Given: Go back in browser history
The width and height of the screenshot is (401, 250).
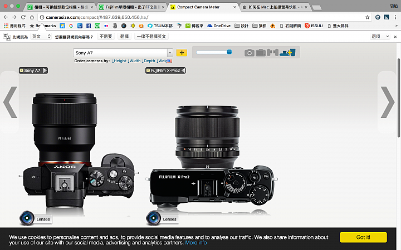Looking at the screenshot, I should 6,17.
